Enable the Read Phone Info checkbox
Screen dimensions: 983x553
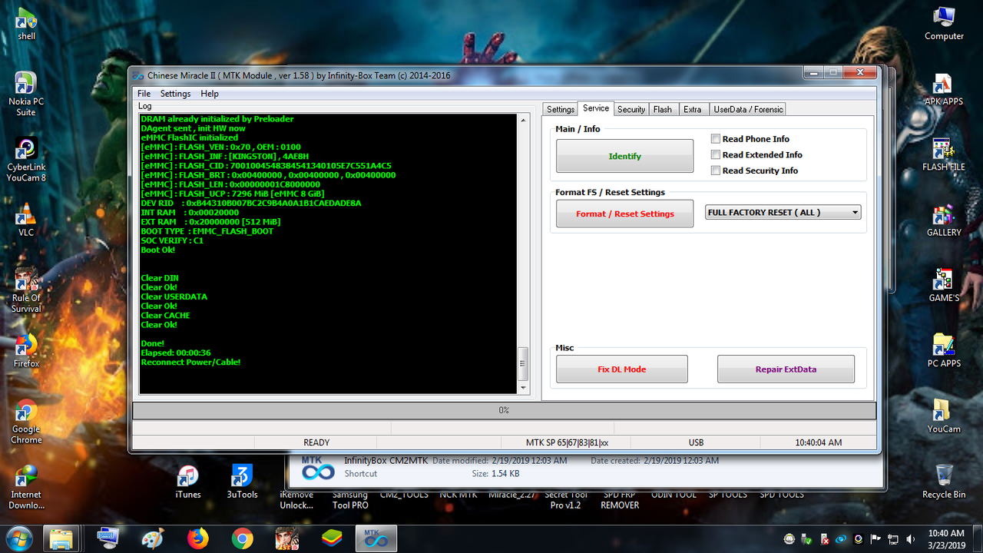(716, 139)
